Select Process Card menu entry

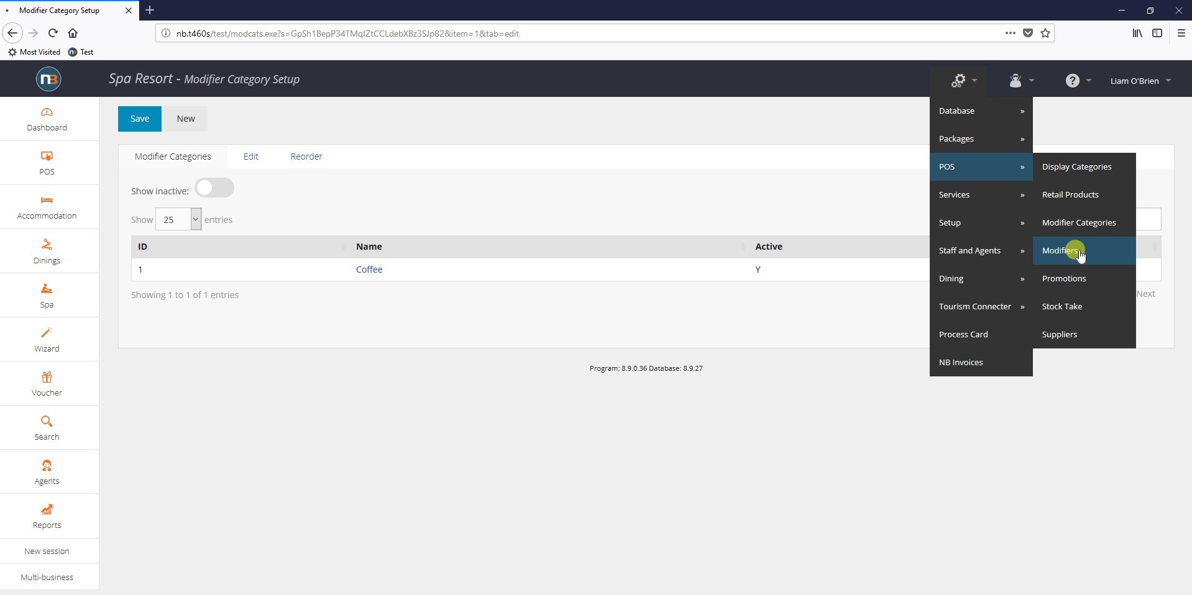[x=981, y=334]
